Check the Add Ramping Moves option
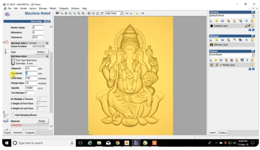Image resolution: width=260 pixels, height=150 pixels. point(13,115)
